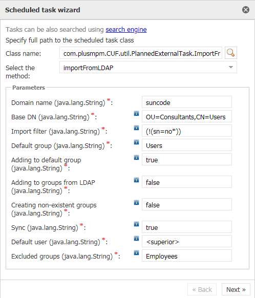Follow the search engine link
This screenshot has height=298, width=255.
126,30
